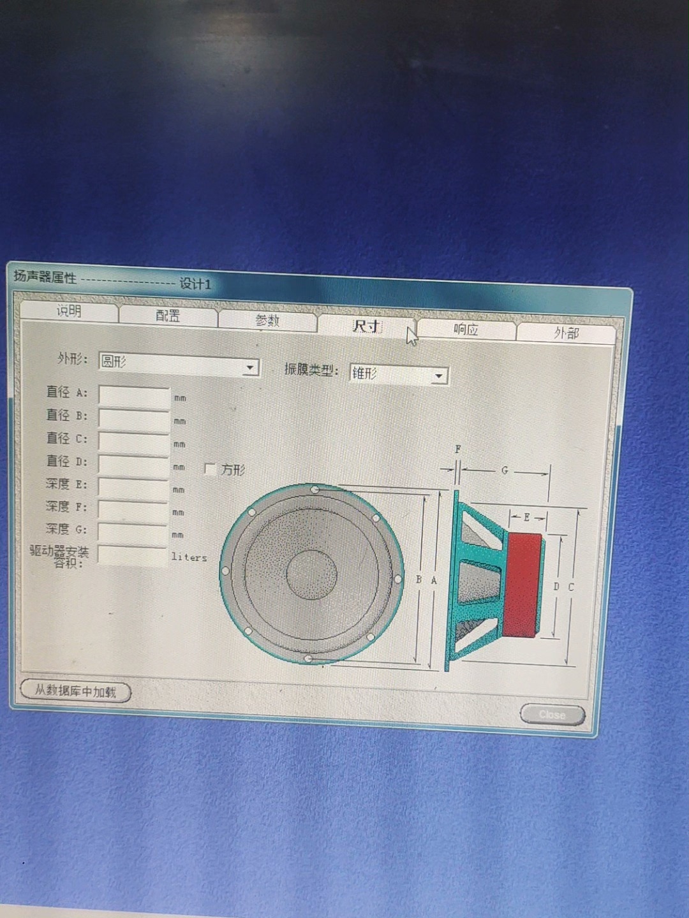Image resolution: width=689 pixels, height=918 pixels.
Task: Click the 尺寸 tab
Action: [x=367, y=326]
